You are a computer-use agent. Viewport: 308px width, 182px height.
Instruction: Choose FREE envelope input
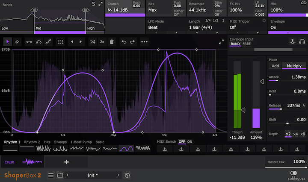246,44
